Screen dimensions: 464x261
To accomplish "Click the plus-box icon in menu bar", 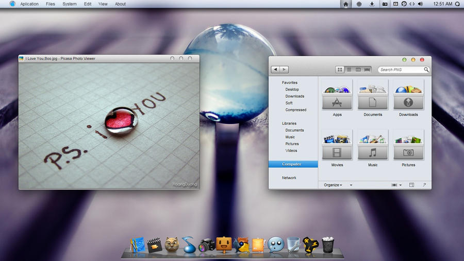I will click(395, 4).
